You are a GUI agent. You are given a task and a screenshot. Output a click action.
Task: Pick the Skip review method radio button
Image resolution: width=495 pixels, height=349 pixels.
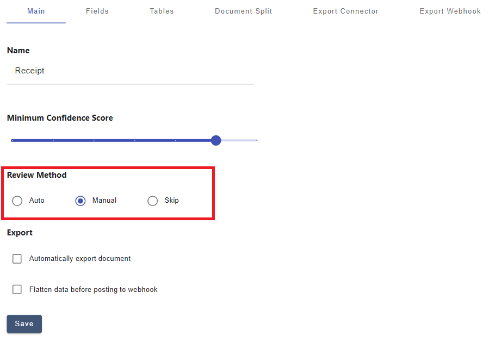click(x=153, y=201)
